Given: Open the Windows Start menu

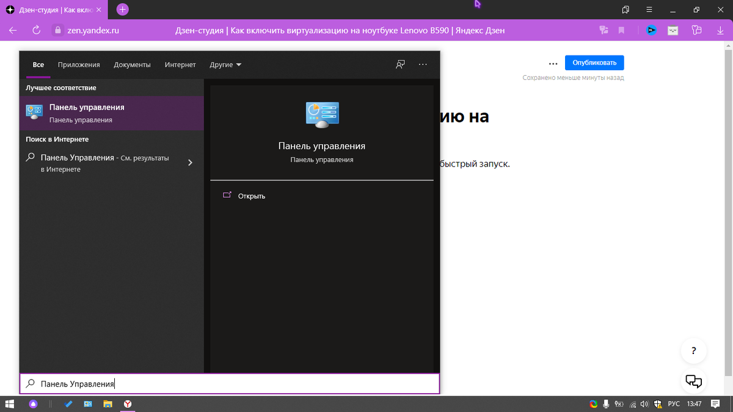Looking at the screenshot, I should pos(10,403).
